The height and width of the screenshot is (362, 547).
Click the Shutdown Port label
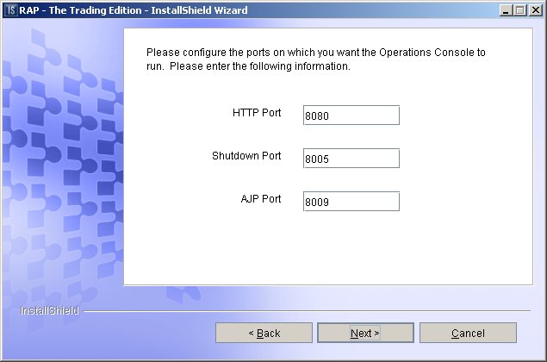coord(246,156)
